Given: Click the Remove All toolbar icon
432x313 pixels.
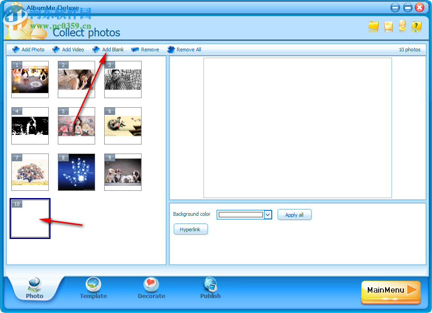Looking at the screenshot, I should click(x=171, y=50).
